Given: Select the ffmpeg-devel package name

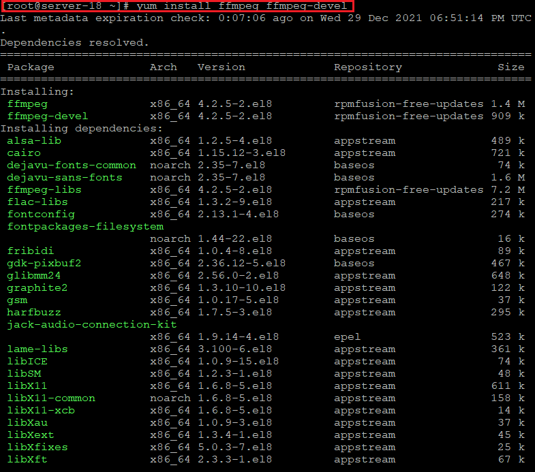Looking at the screenshot, I should tap(48, 116).
